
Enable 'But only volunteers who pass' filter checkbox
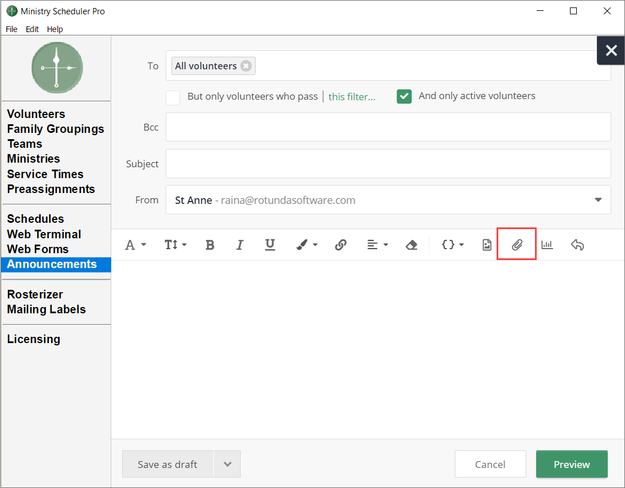click(x=173, y=97)
